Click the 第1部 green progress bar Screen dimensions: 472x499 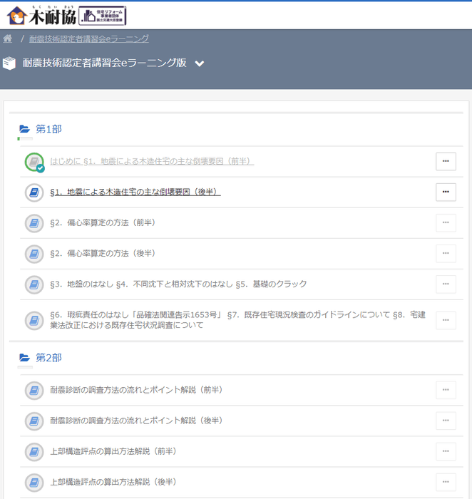(x=19, y=139)
